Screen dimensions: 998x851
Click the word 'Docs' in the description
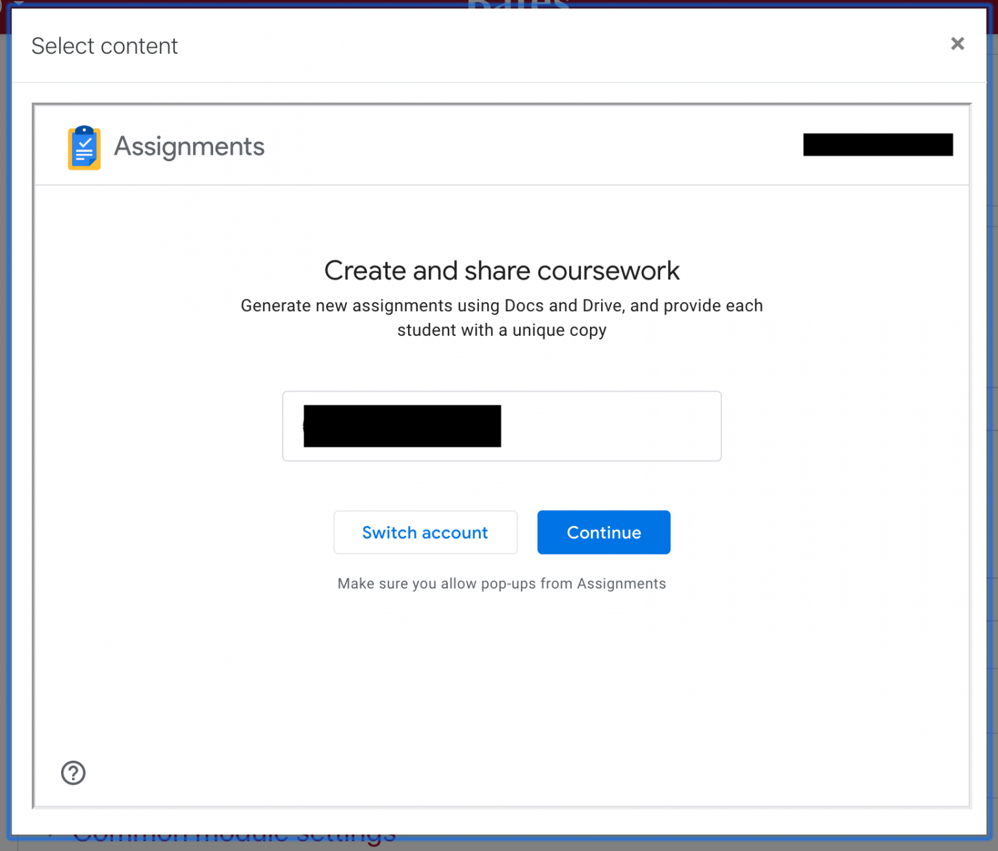(x=524, y=306)
